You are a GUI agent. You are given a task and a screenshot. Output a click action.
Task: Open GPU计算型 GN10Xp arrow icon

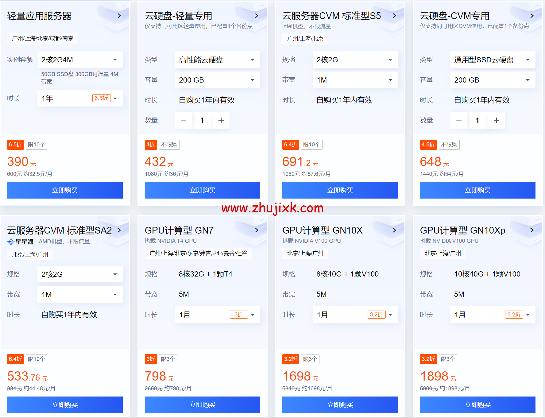(x=532, y=230)
